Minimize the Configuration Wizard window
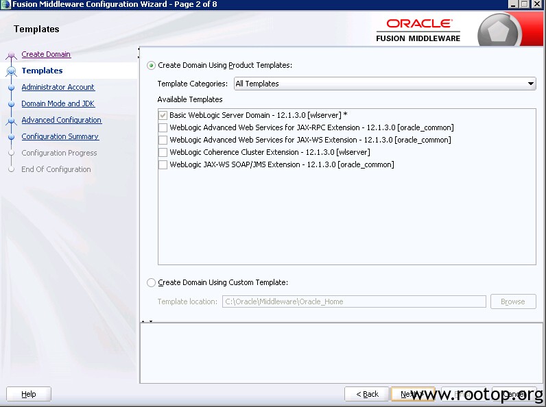The image size is (546, 407). tap(513, 4)
